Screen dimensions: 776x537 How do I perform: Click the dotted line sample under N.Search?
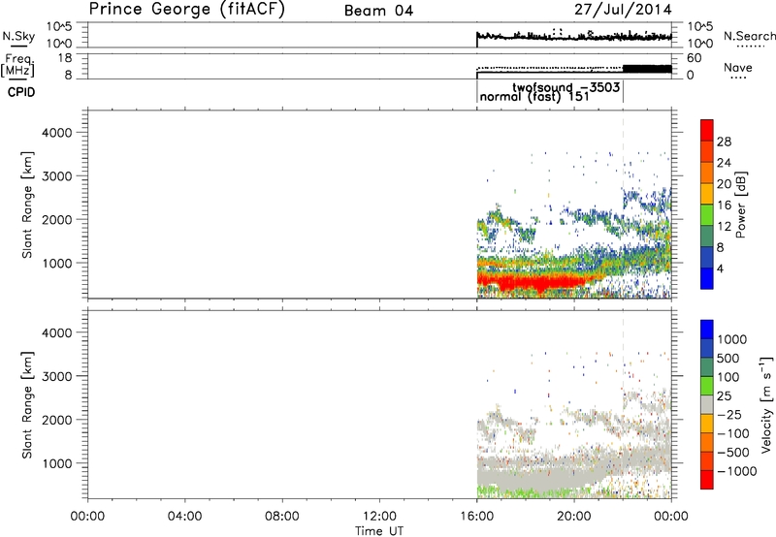(750, 47)
